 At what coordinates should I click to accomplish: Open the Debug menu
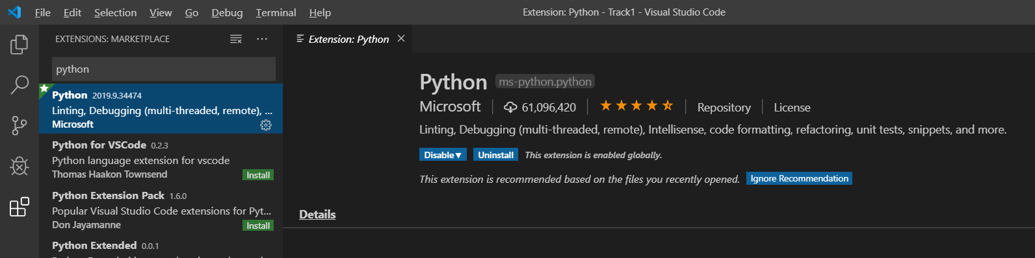coord(227,12)
